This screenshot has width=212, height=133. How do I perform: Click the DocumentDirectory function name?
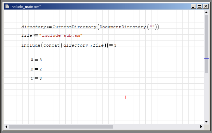tap(123, 27)
